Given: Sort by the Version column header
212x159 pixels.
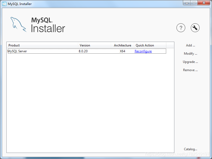Looking at the screenshot, I should [95, 45].
